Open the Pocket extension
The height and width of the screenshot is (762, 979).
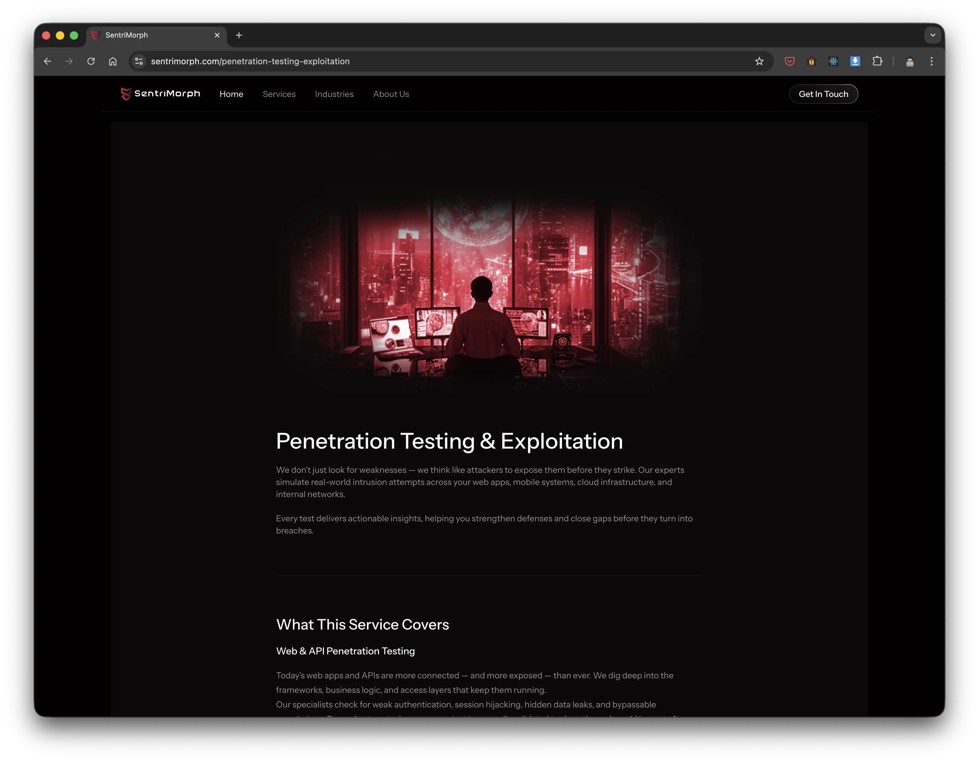(790, 61)
